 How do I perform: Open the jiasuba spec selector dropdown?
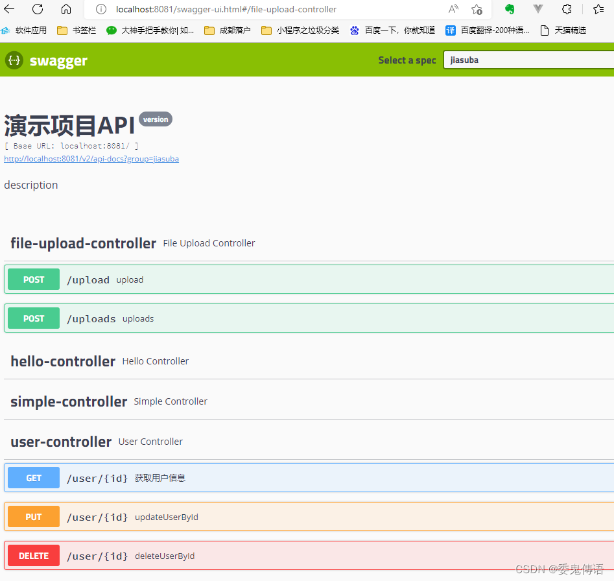click(x=526, y=60)
